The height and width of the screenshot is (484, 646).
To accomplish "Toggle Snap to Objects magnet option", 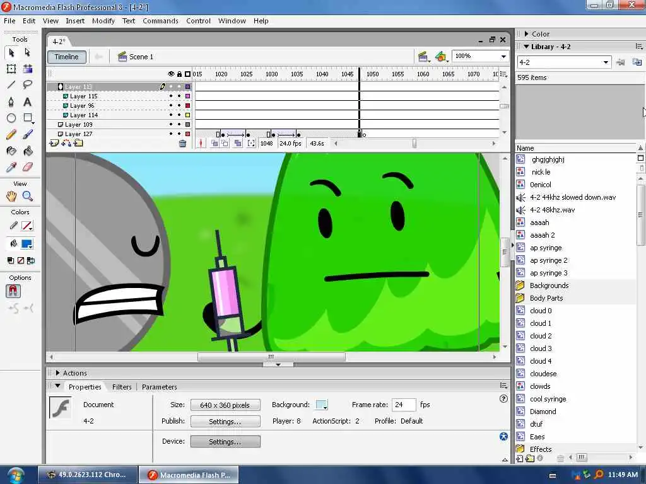I will tap(13, 291).
